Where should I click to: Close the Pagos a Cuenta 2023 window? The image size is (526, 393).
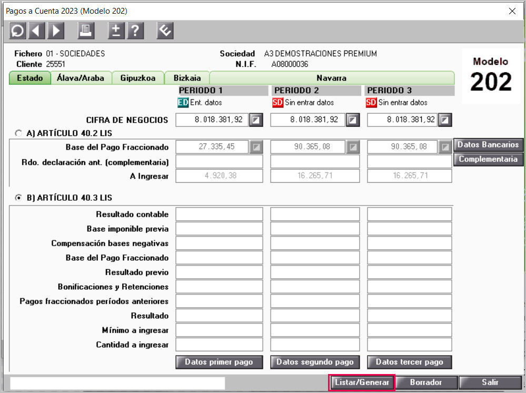(512, 11)
